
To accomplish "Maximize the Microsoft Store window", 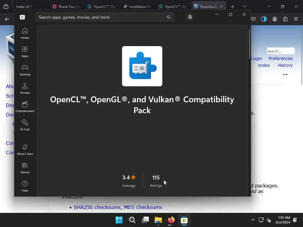I will [230, 14].
